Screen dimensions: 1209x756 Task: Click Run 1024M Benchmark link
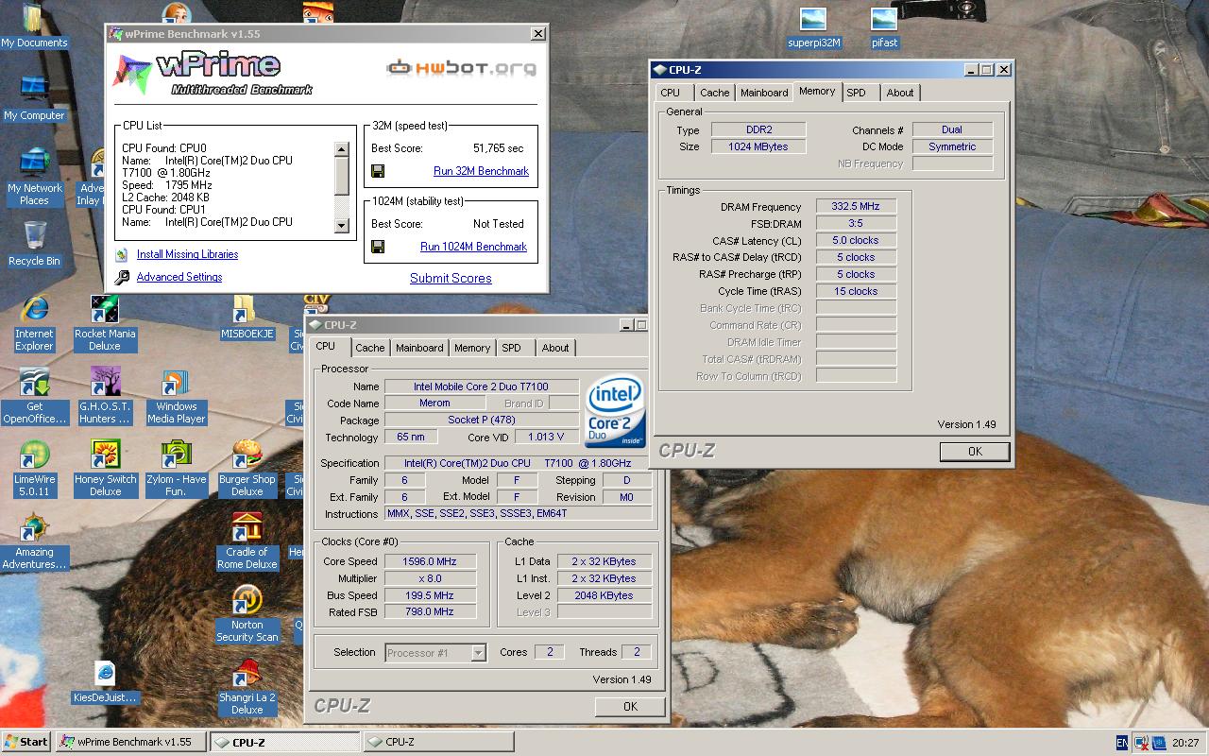pyautogui.click(x=473, y=247)
